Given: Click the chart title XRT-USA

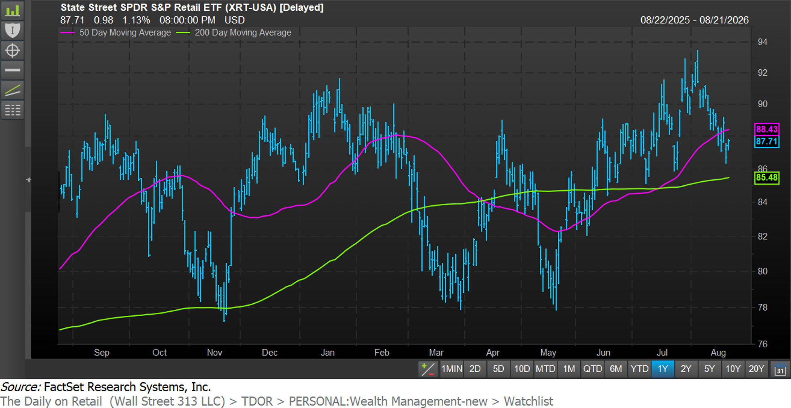Looking at the screenshot, I should 192,7.
